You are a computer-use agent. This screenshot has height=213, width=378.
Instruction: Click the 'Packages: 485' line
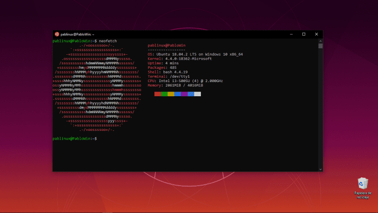point(162,68)
